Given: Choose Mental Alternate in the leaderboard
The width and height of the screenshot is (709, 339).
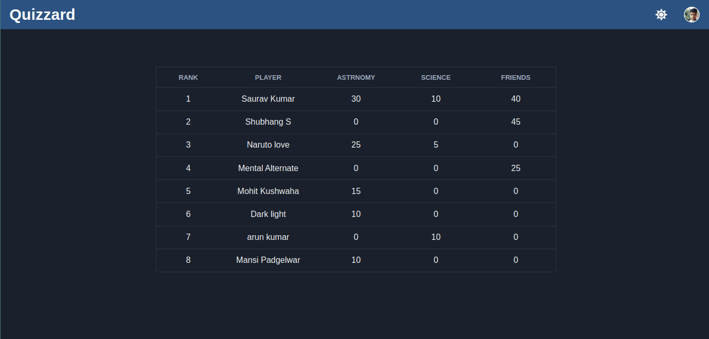Looking at the screenshot, I should [268, 168].
